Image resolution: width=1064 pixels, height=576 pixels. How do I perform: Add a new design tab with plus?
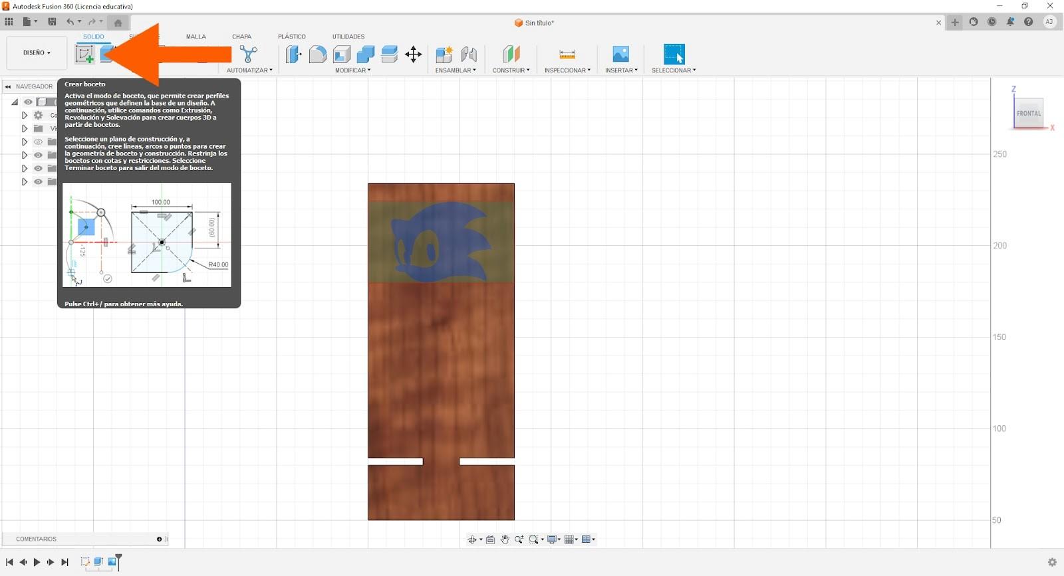[955, 22]
